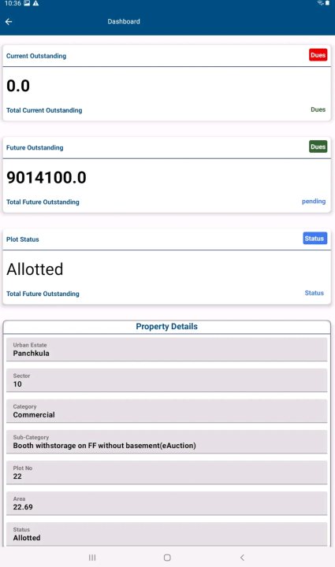This screenshot has height=567, width=335.
Task: Tap the Property Details heading
Action: pos(167,327)
